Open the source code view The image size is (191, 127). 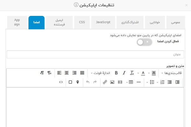[x=61, y=82]
